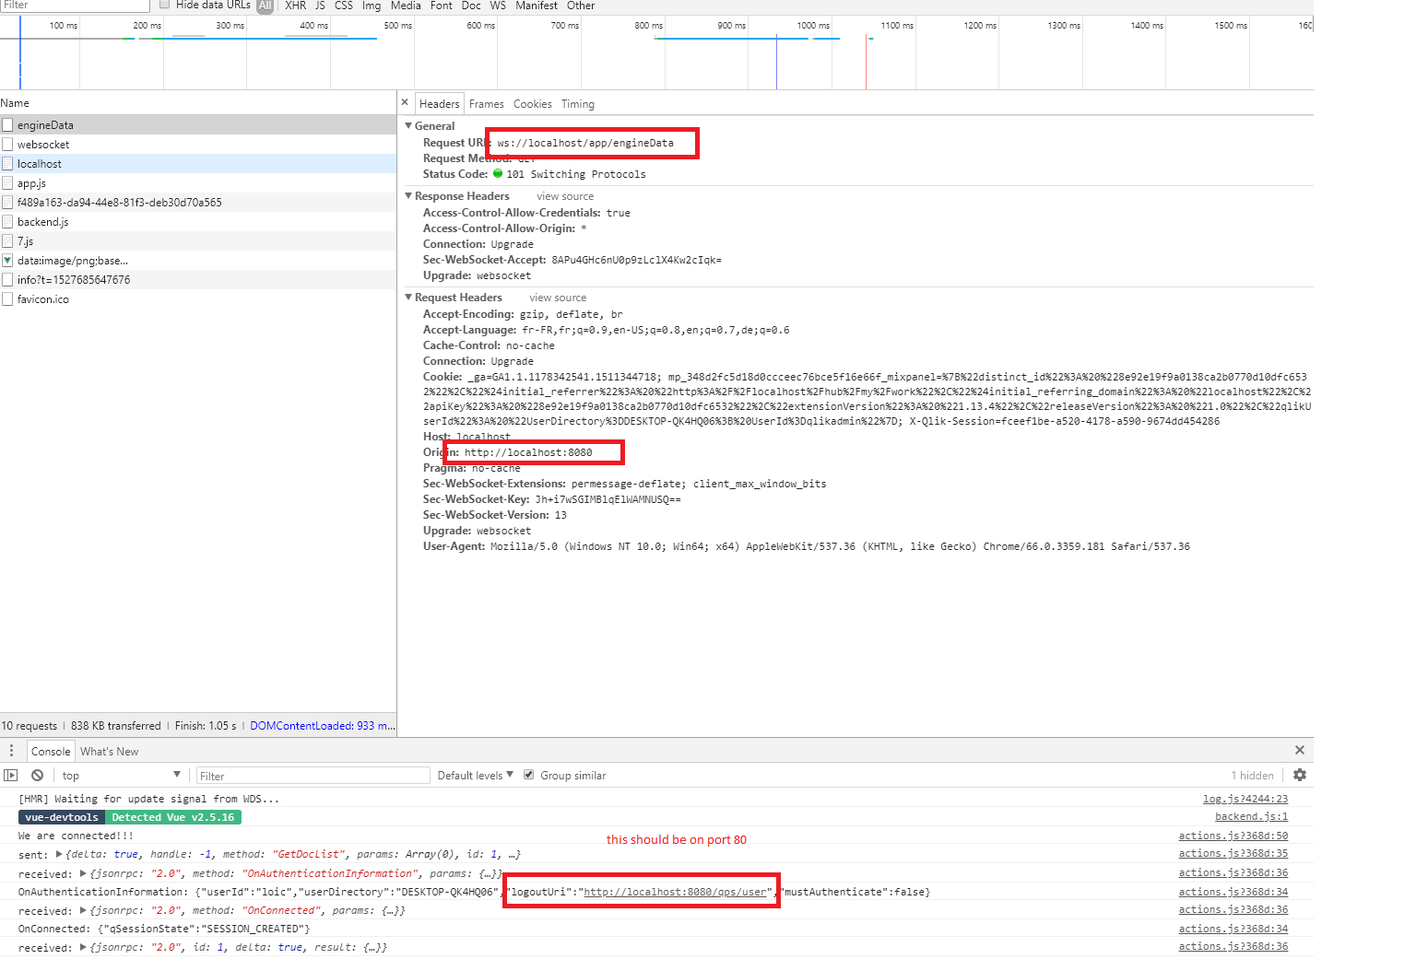Screen dimensions: 1416x959
Task: Check the box next to engineData request
Action: point(6,124)
